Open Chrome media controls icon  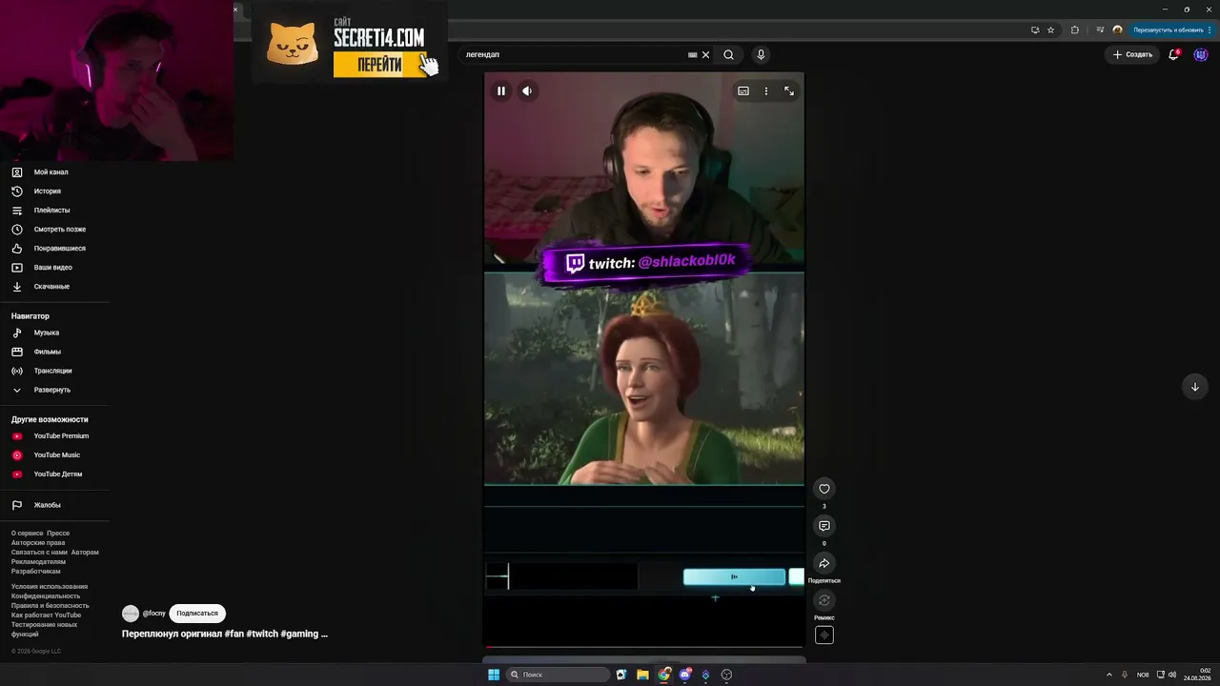[x=1100, y=30]
